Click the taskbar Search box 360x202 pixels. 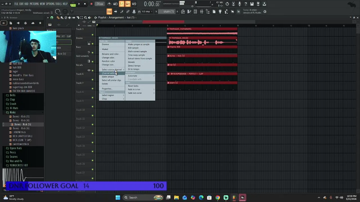click(x=143, y=198)
